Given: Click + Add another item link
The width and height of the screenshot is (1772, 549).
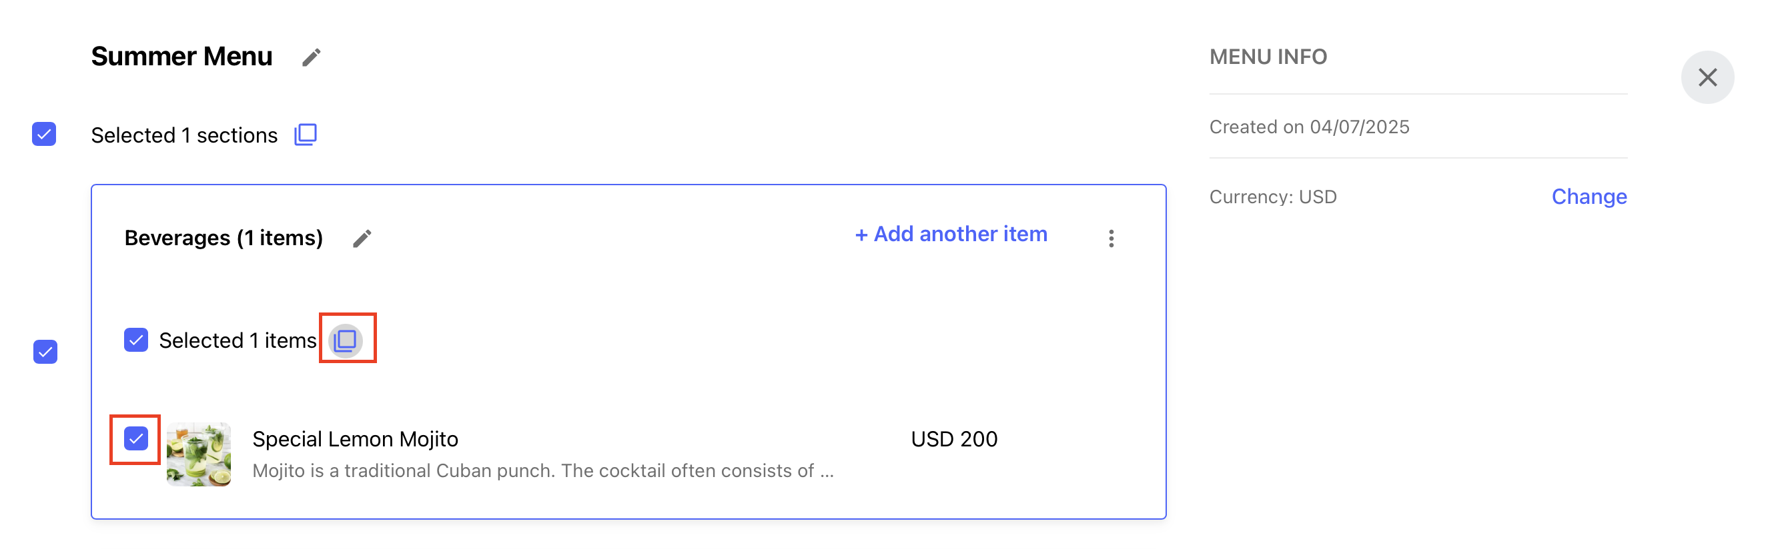Looking at the screenshot, I should point(951,235).
